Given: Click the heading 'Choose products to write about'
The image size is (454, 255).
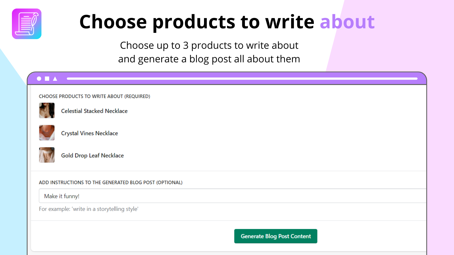Looking at the screenshot, I should click(x=227, y=21).
